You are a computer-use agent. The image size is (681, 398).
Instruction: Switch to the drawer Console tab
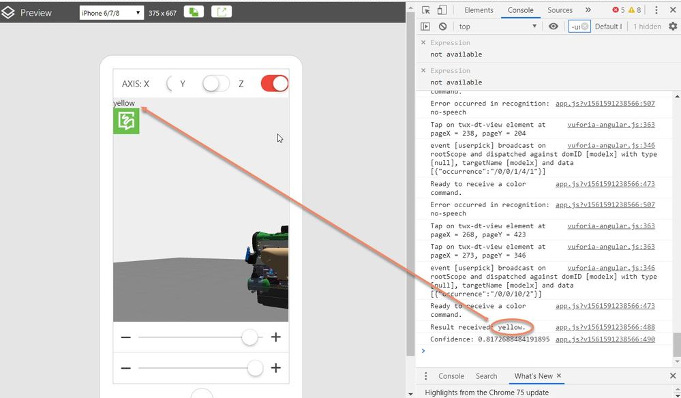click(451, 376)
